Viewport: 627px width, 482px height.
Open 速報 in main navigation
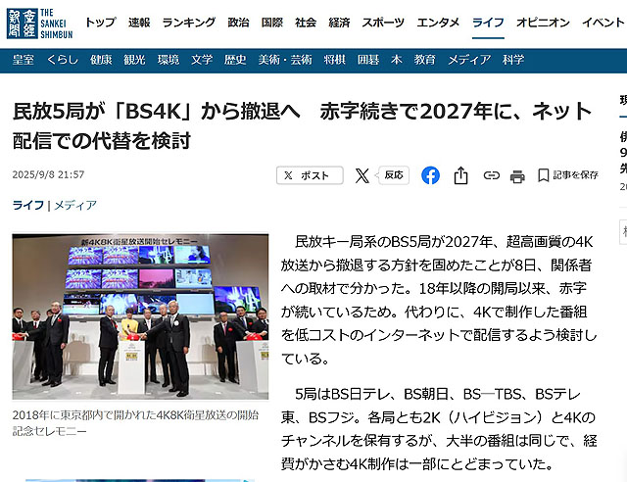pos(139,23)
